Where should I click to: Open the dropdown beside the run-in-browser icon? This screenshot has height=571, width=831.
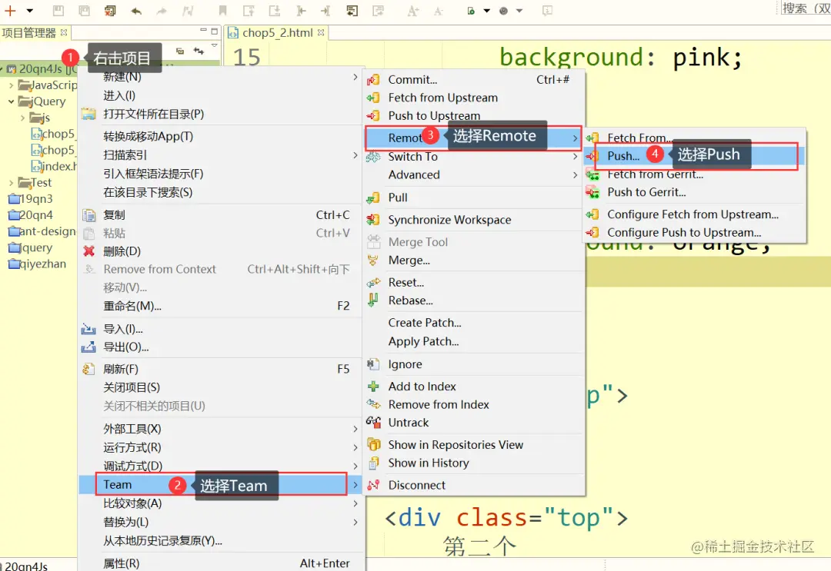tap(486, 11)
